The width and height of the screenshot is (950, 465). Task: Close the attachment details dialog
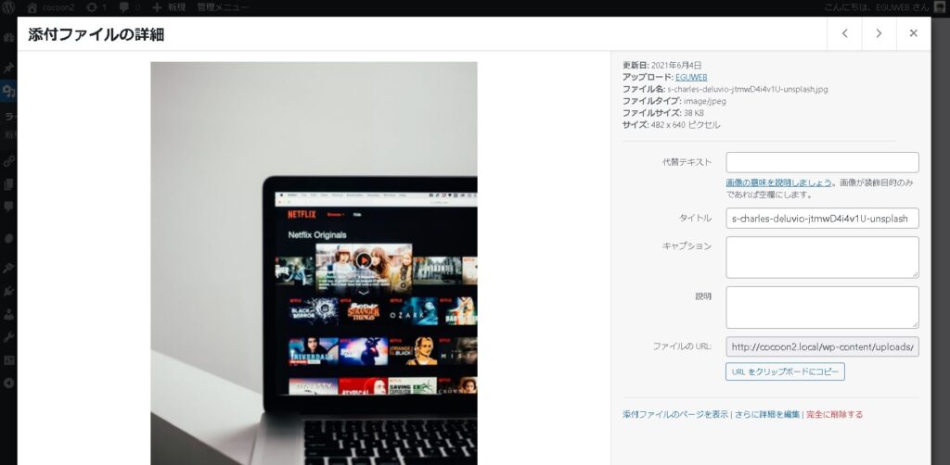pyautogui.click(x=913, y=33)
